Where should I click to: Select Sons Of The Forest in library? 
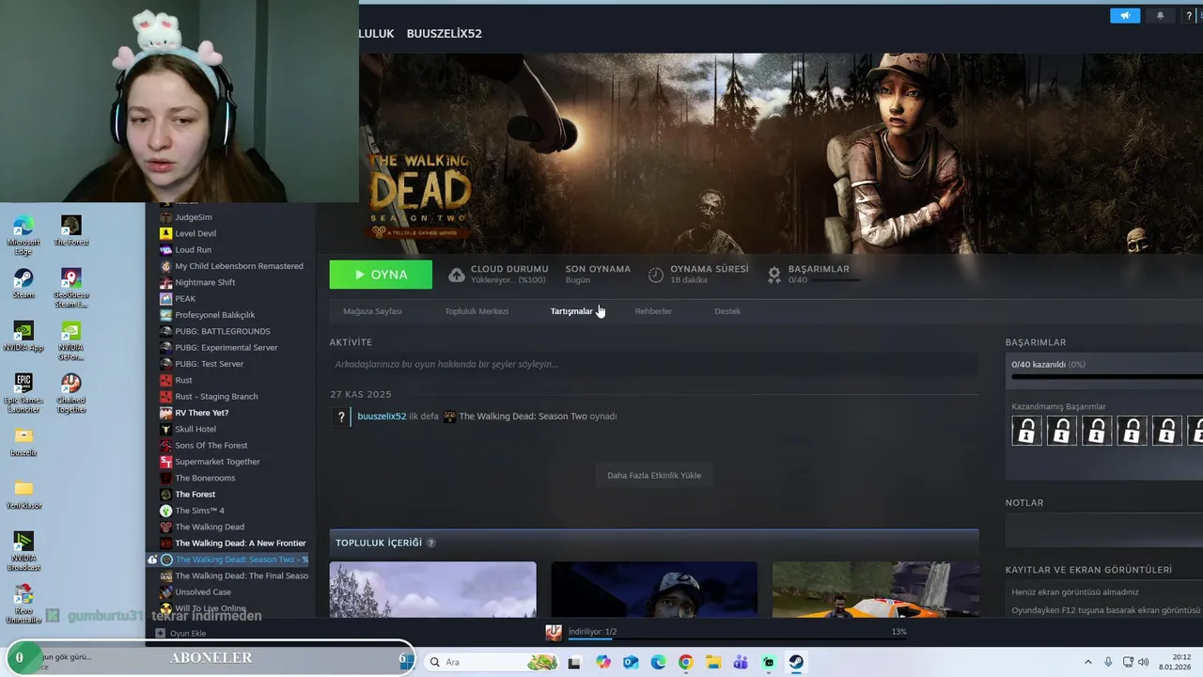click(x=211, y=446)
